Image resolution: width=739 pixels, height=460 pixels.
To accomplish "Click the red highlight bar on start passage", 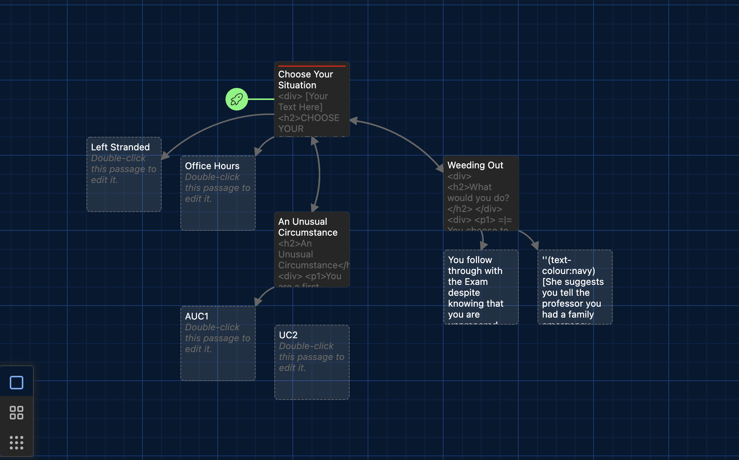I will coord(312,66).
